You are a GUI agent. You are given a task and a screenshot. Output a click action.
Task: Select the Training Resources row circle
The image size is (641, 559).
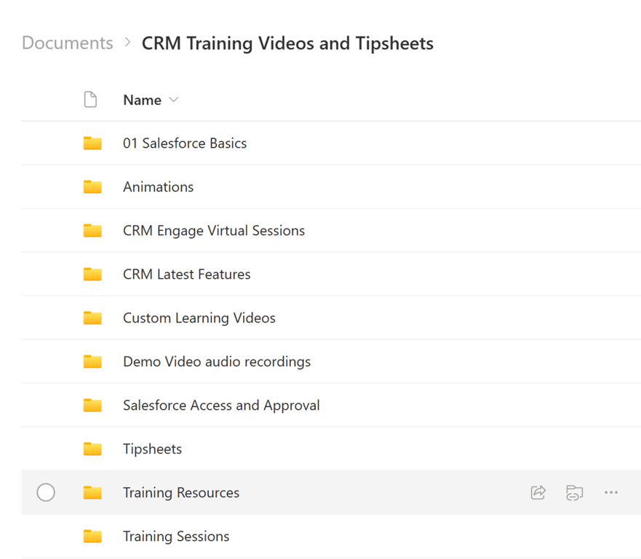point(46,492)
